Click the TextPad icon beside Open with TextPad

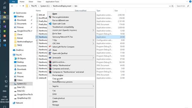(50, 53)
